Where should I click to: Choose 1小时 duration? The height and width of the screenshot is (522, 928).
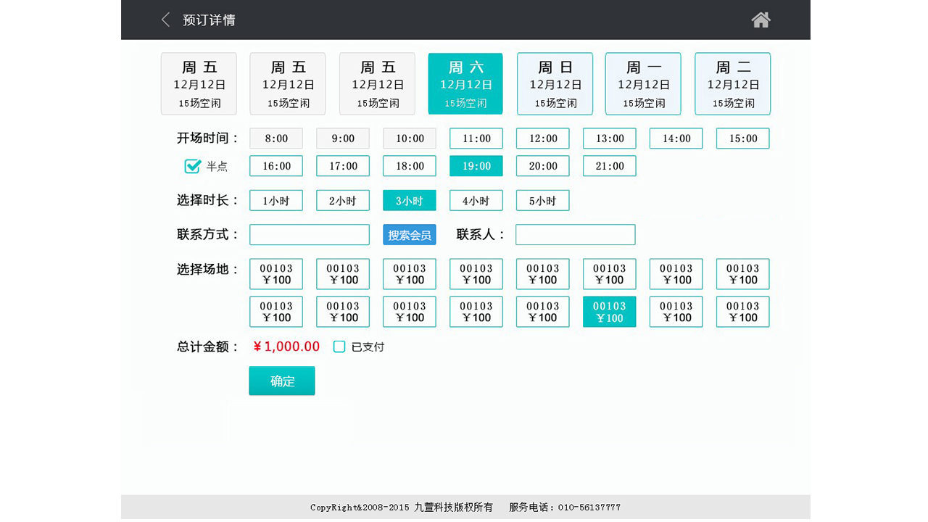(276, 200)
